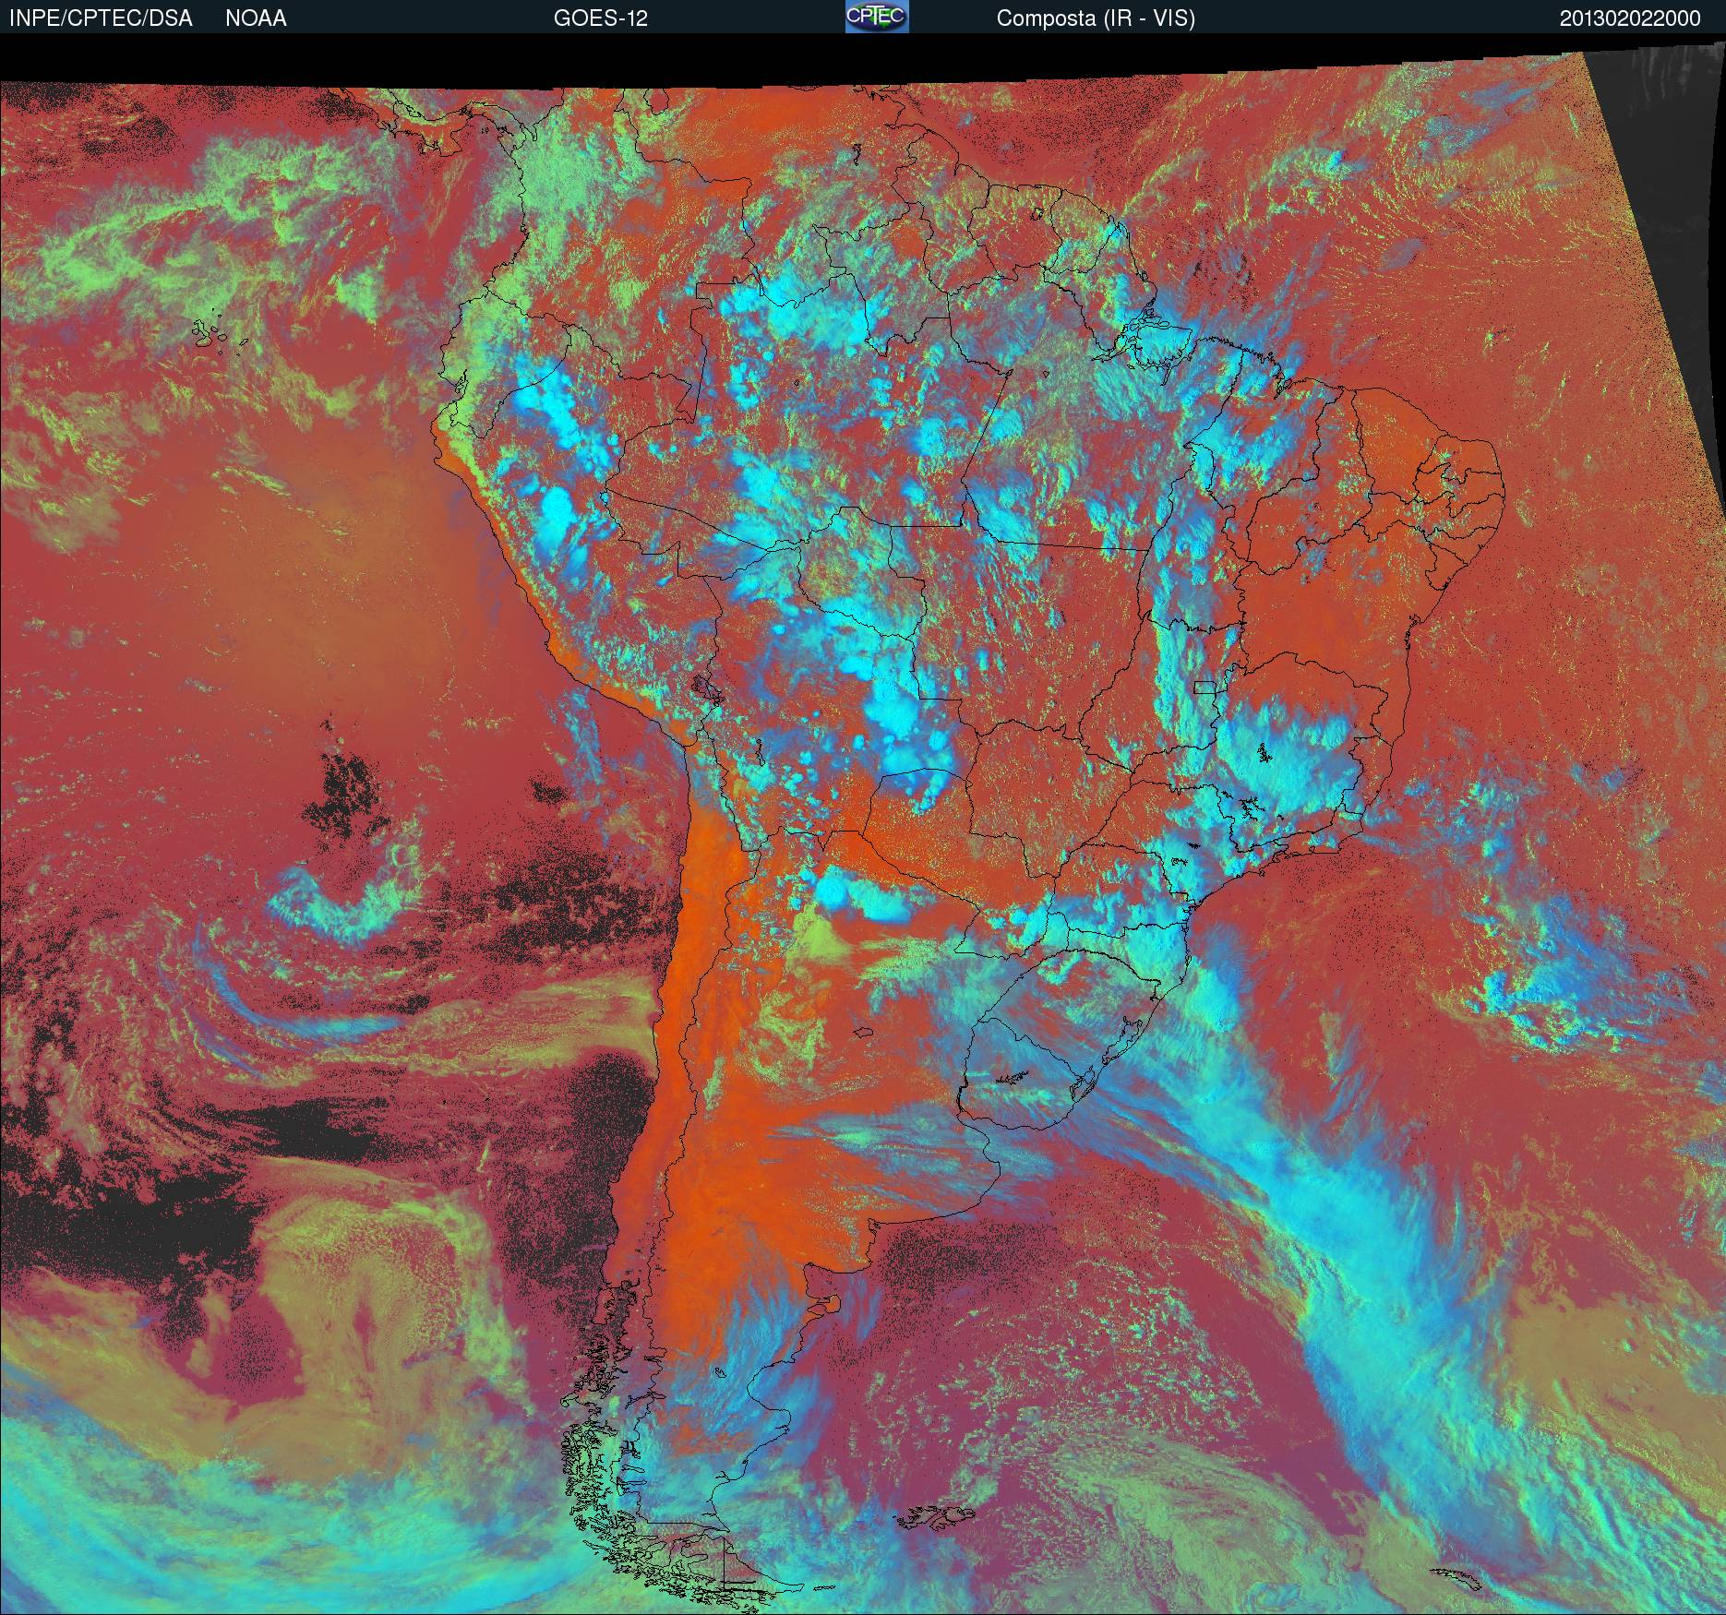Select the NOAA label in the header

[256, 18]
